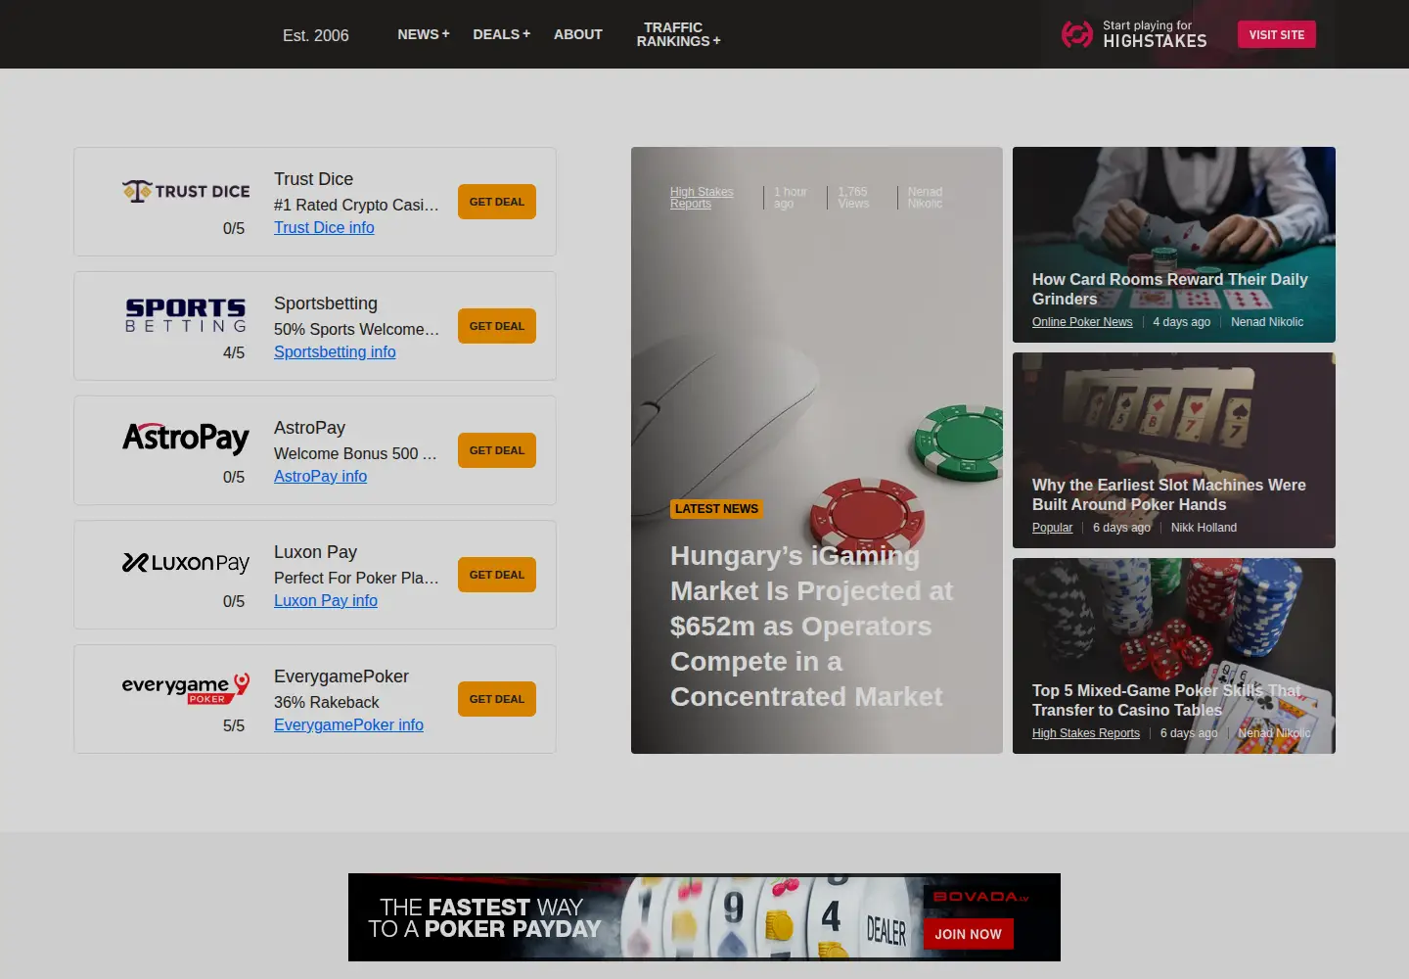Click the VISIT SITE button
The height and width of the screenshot is (979, 1409).
[x=1277, y=34]
